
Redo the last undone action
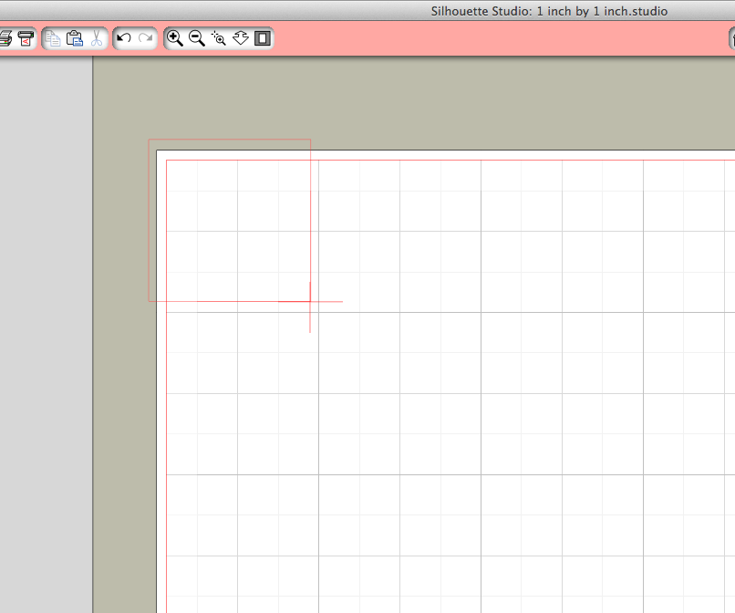click(145, 38)
